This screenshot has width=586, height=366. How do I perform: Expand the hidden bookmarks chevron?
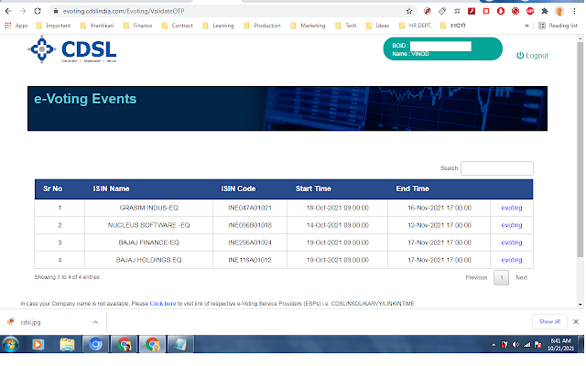pos(526,26)
